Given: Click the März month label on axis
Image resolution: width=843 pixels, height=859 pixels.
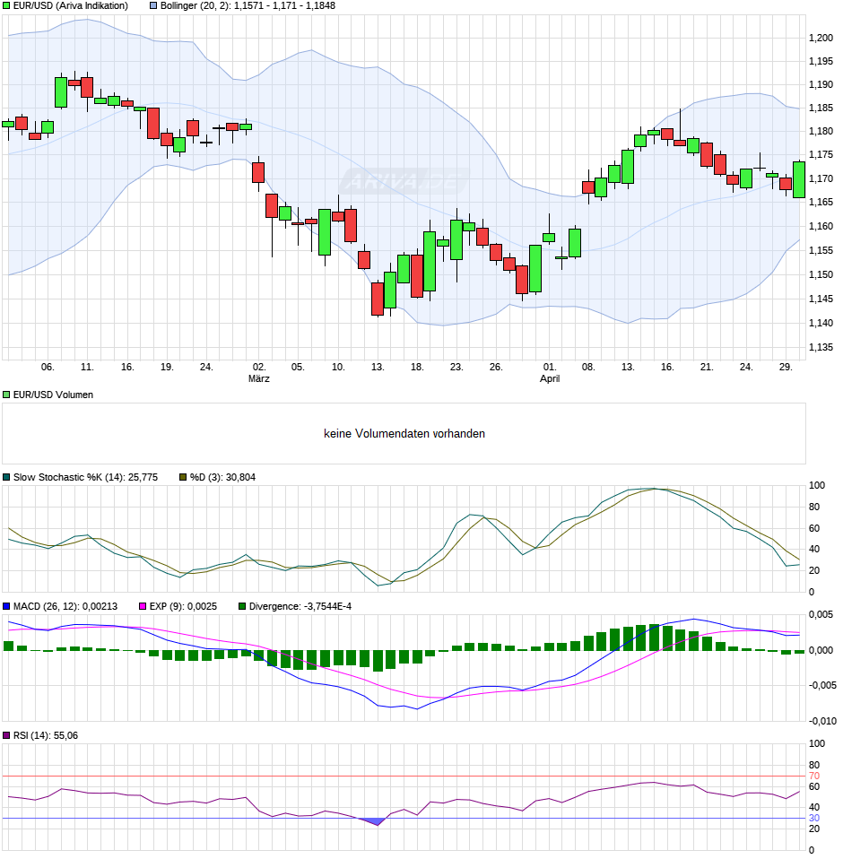Looking at the screenshot, I should [259, 378].
